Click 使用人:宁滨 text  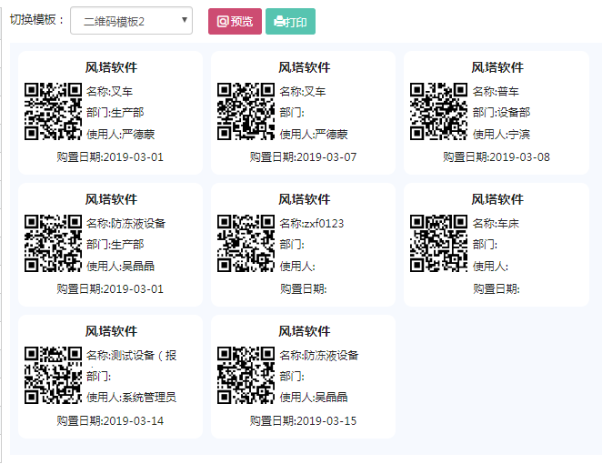tap(501, 134)
